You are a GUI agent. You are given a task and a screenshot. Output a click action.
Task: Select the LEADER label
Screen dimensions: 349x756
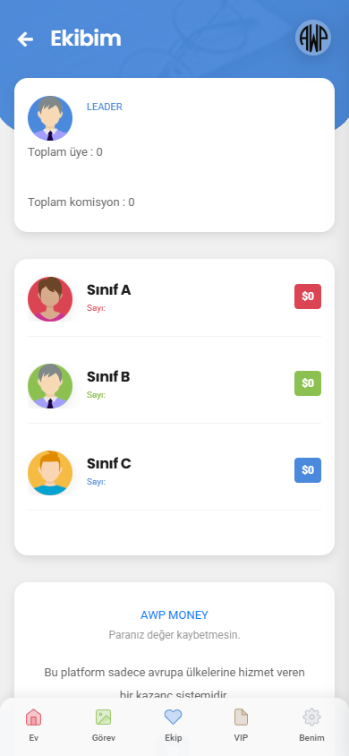105,107
